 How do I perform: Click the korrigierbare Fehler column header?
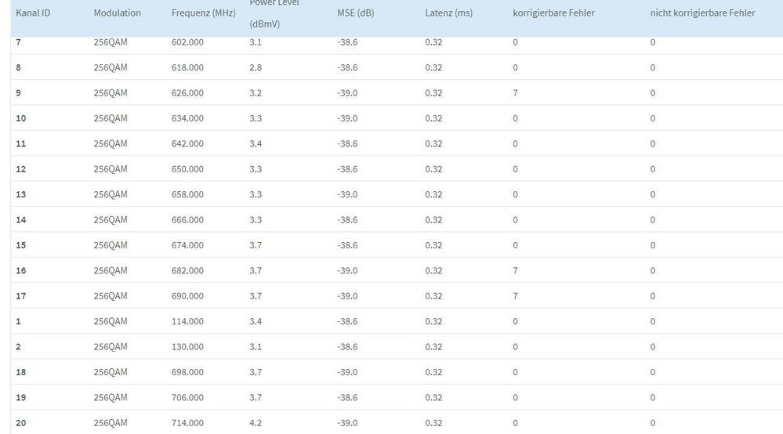tap(553, 13)
